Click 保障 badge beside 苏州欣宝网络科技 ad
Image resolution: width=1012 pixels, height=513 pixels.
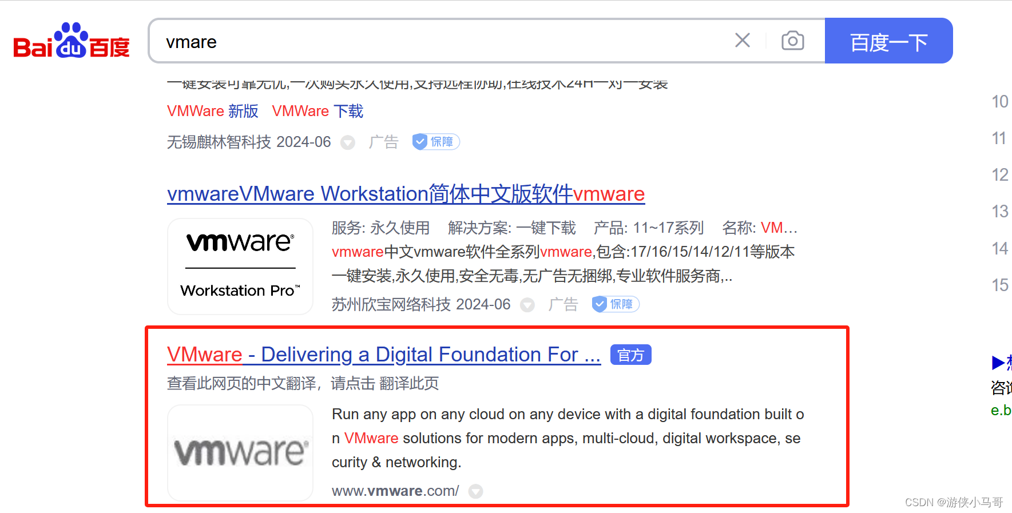coord(616,304)
